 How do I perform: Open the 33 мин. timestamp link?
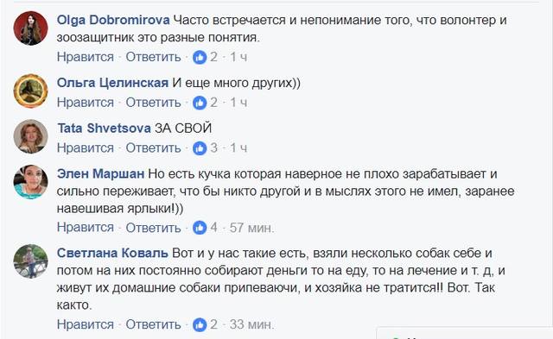(x=251, y=324)
